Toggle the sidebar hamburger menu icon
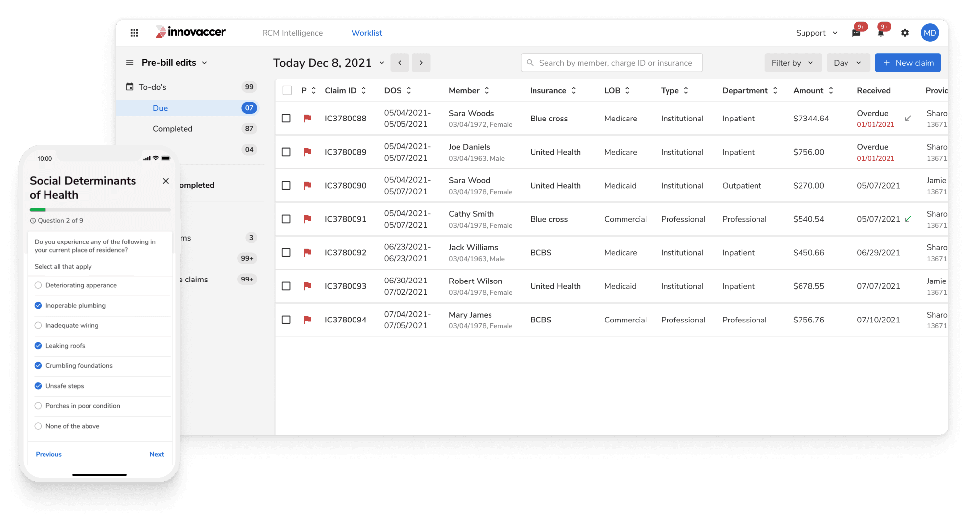This screenshot has height=522, width=980. [130, 63]
